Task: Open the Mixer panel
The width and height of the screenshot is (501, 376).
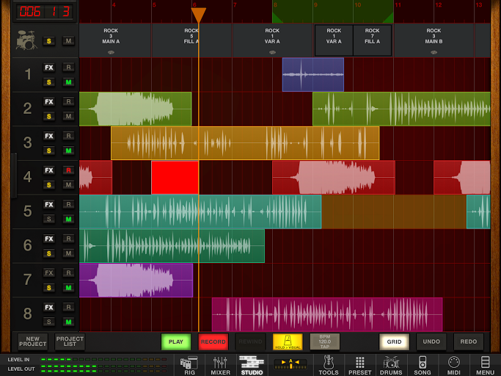Action: [220, 364]
